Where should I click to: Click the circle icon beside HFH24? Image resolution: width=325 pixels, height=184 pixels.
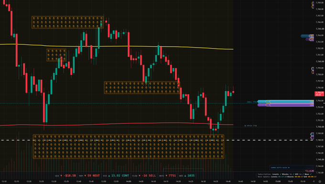click(x=245, y=126)
